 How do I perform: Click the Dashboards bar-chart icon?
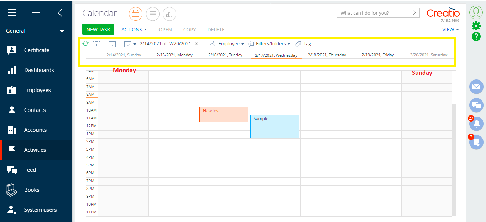click(x=12, y=70)
